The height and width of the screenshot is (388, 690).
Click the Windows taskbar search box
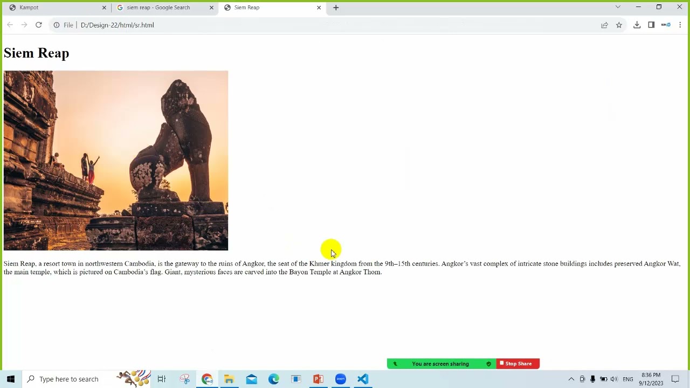coord(86,379)
